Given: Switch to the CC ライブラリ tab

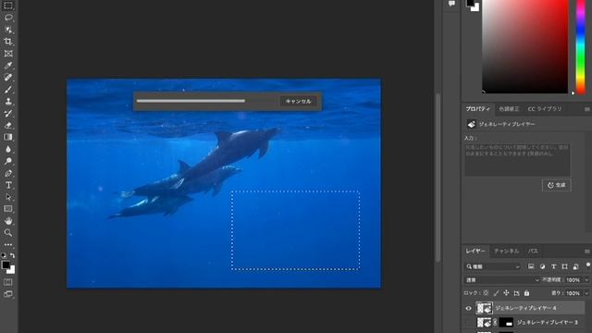Looking at the screenshot, I should point(545,109).
